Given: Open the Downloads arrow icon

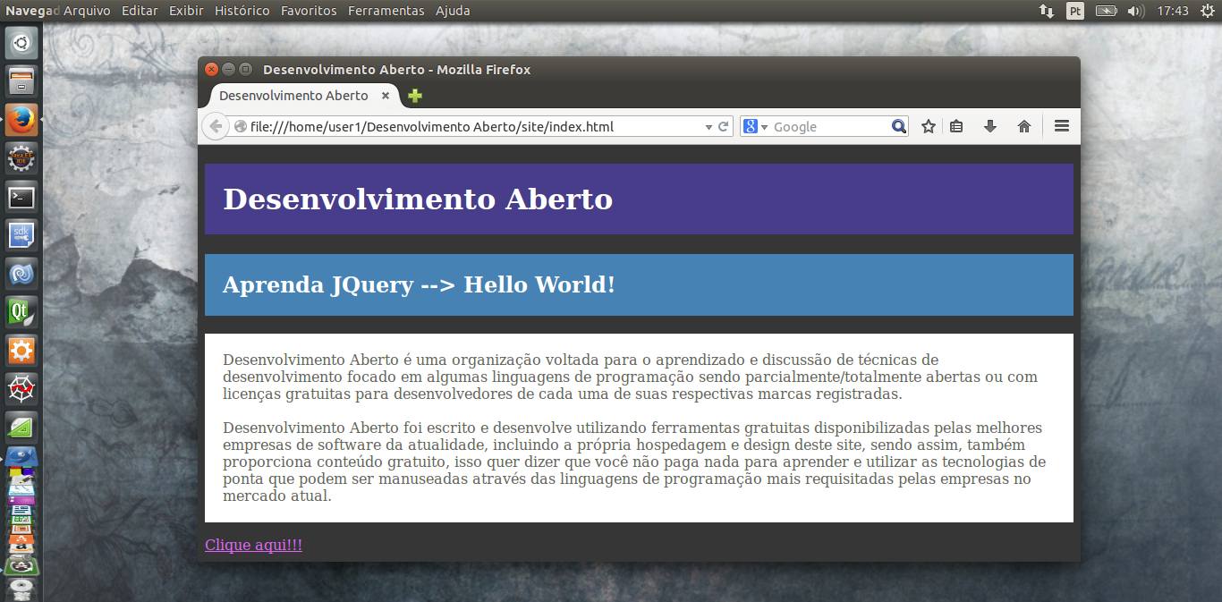Looking at the screenshot, I should [x=990, y=127].
